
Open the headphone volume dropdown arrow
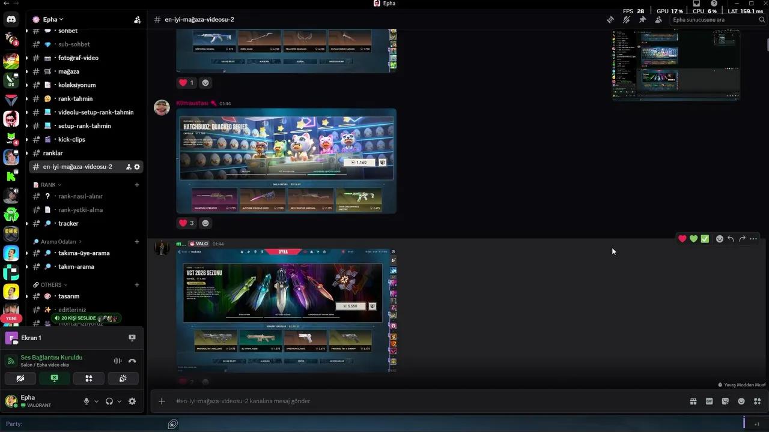click(119, 401)
